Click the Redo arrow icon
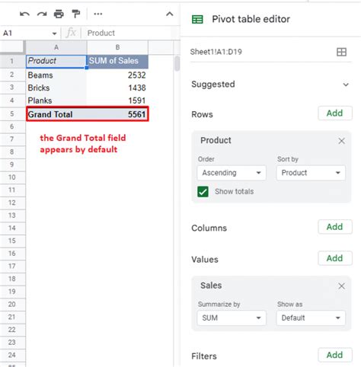 pyautogui.click(x=42, y=14)
